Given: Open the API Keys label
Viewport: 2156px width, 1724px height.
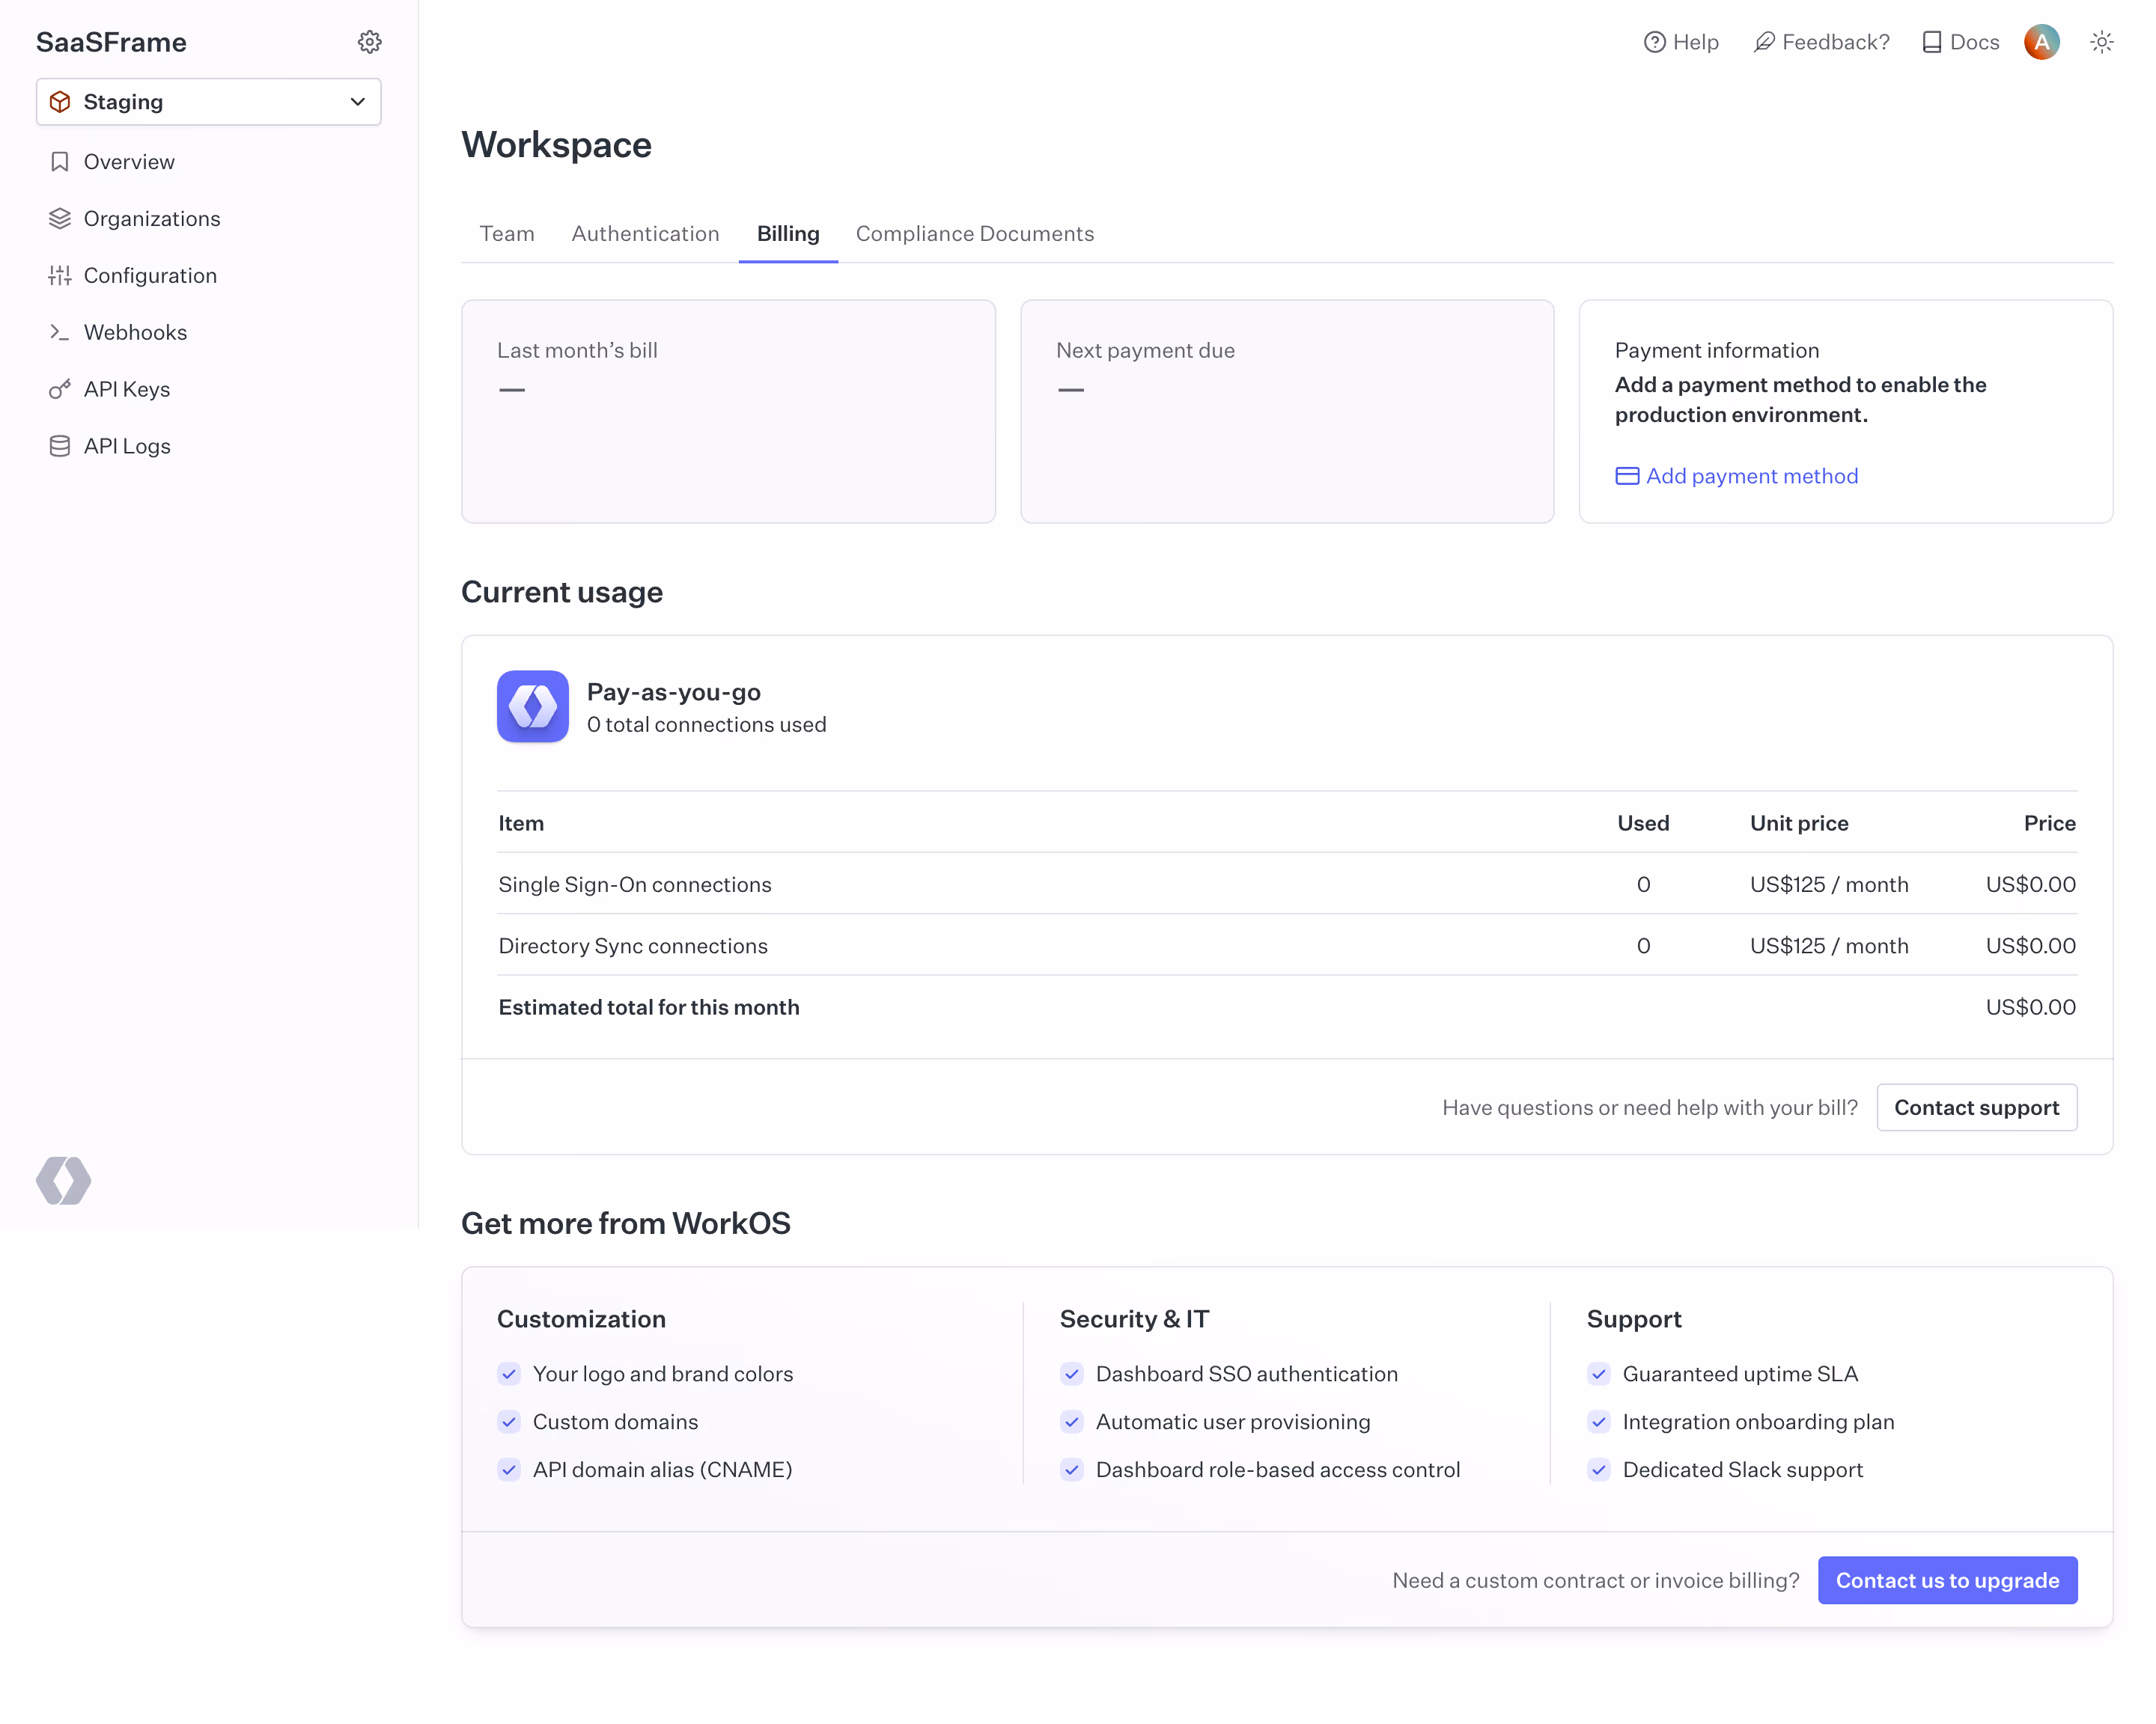Looking at the screenshot, I should coord(127,390).
